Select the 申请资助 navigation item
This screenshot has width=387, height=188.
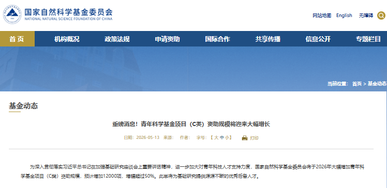click(167, 39)
